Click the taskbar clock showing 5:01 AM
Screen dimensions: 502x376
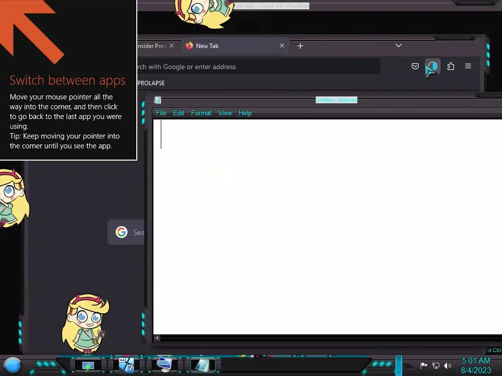click(x=476, y=365)
